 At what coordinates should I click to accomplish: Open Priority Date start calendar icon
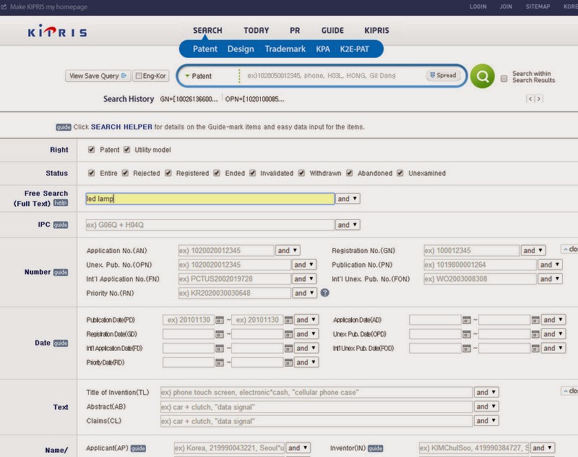220,362
